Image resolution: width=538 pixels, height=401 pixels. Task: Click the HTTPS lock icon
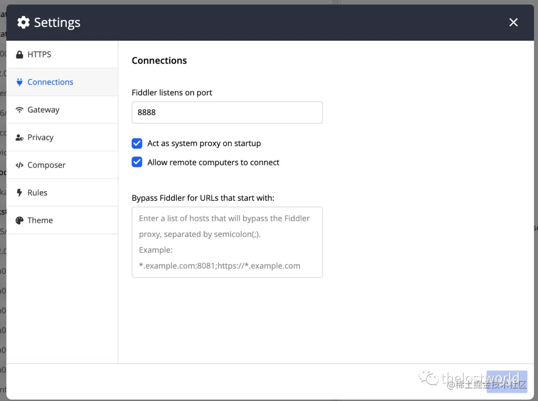click(x=19, y=55)
